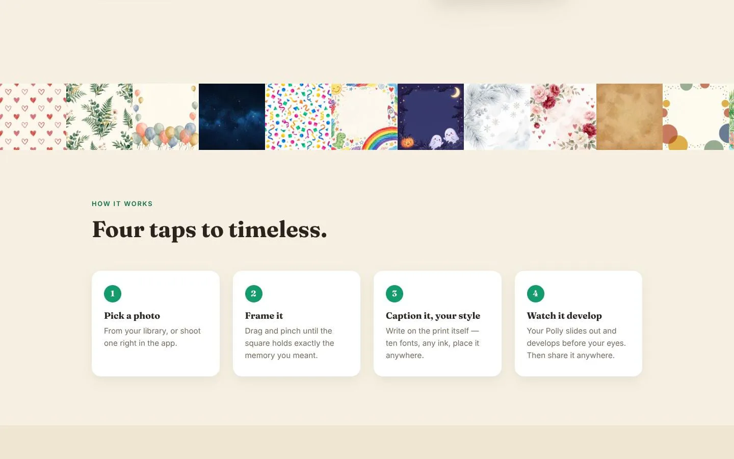Image resolution: width=734 pixels, height=459 pixels.
Task: Select the green fern leaves pattern thumbnail
Action: (99, 117)
